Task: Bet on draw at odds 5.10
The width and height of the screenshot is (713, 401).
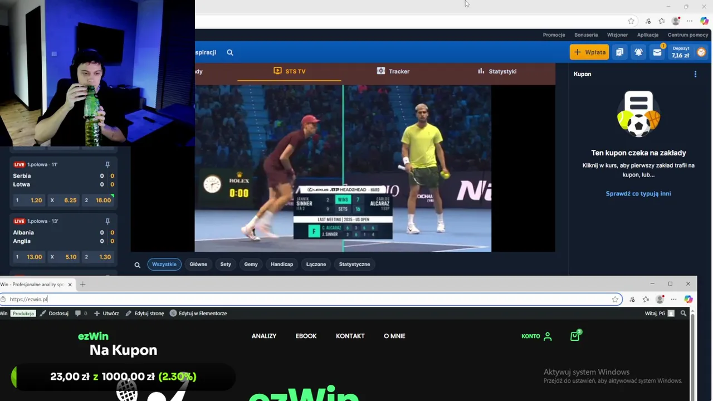Action: coord(63,257)
